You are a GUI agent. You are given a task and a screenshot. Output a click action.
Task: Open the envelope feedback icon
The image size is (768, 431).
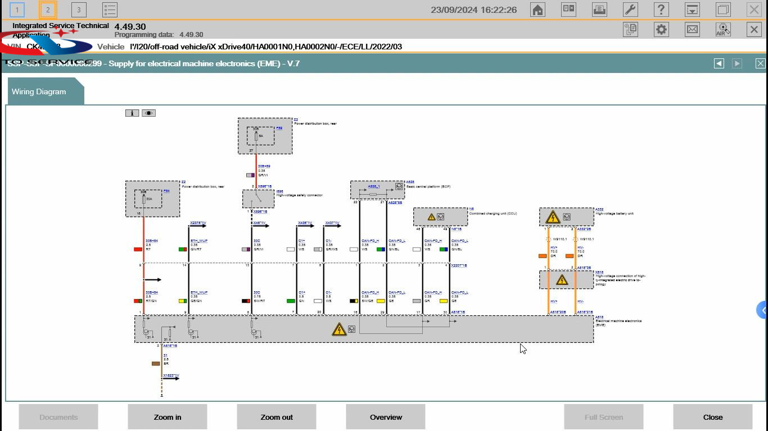coord(692,30)
